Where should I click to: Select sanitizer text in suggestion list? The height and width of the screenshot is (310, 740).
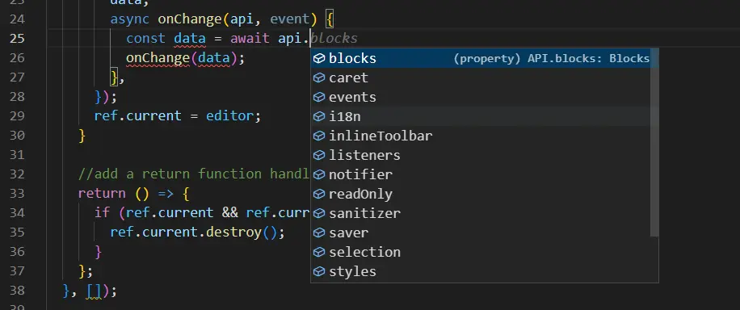[x=364, y=213]
